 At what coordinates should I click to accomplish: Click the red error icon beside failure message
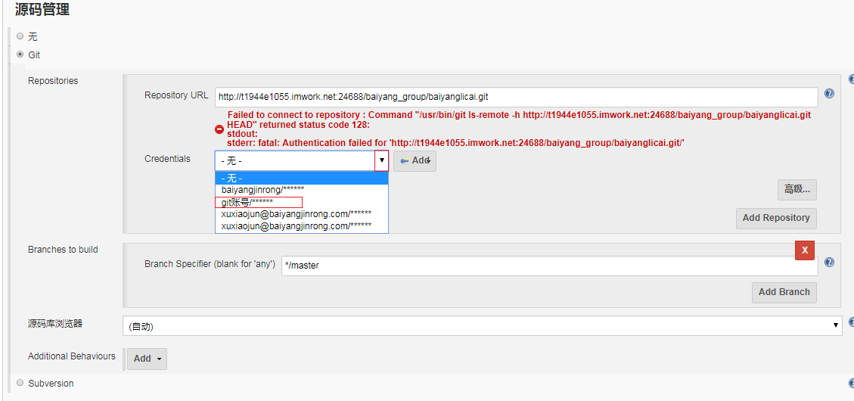pyautogui.click(x=219, y=129)
